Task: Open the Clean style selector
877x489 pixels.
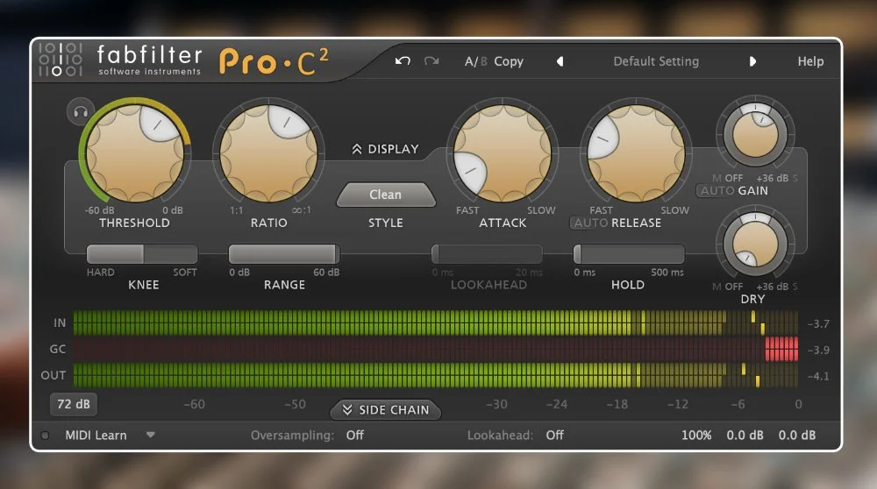Action: (385, 195)
